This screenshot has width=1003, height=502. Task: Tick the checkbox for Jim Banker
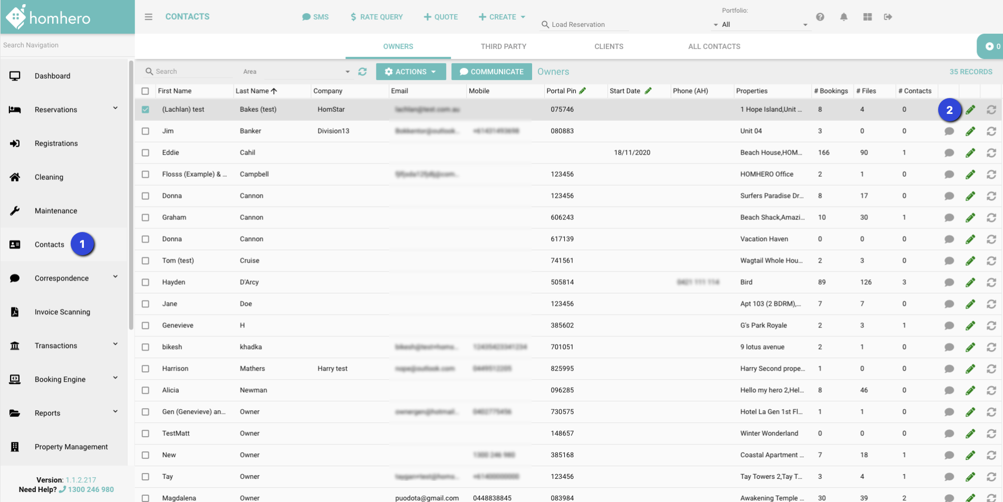pos(146,131)
